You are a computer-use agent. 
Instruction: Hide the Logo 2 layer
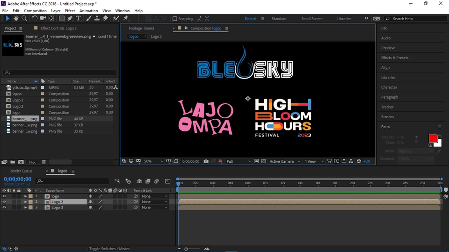point(4,202)
